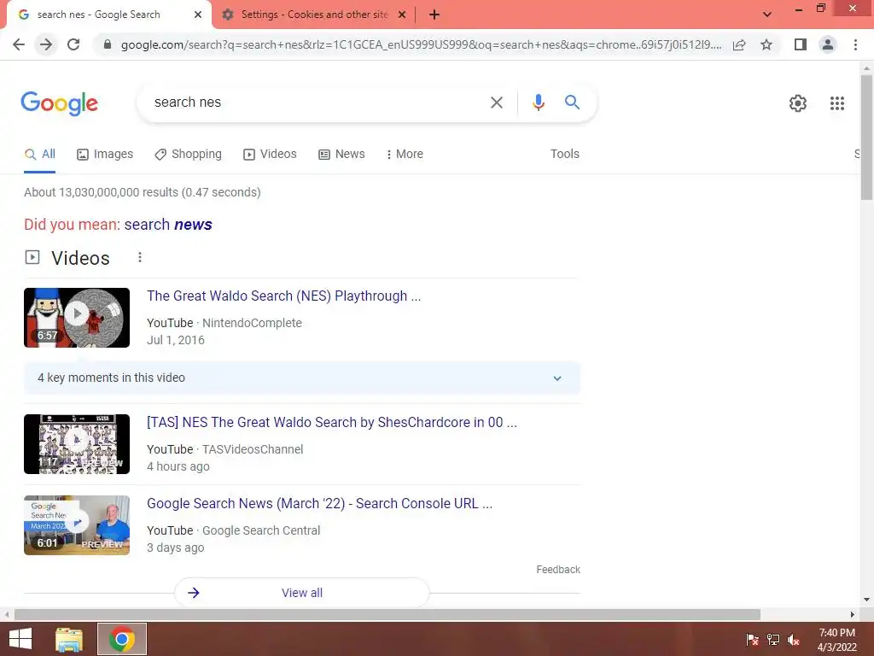Click the vertical page scrollbar thumb

(866, 137)
